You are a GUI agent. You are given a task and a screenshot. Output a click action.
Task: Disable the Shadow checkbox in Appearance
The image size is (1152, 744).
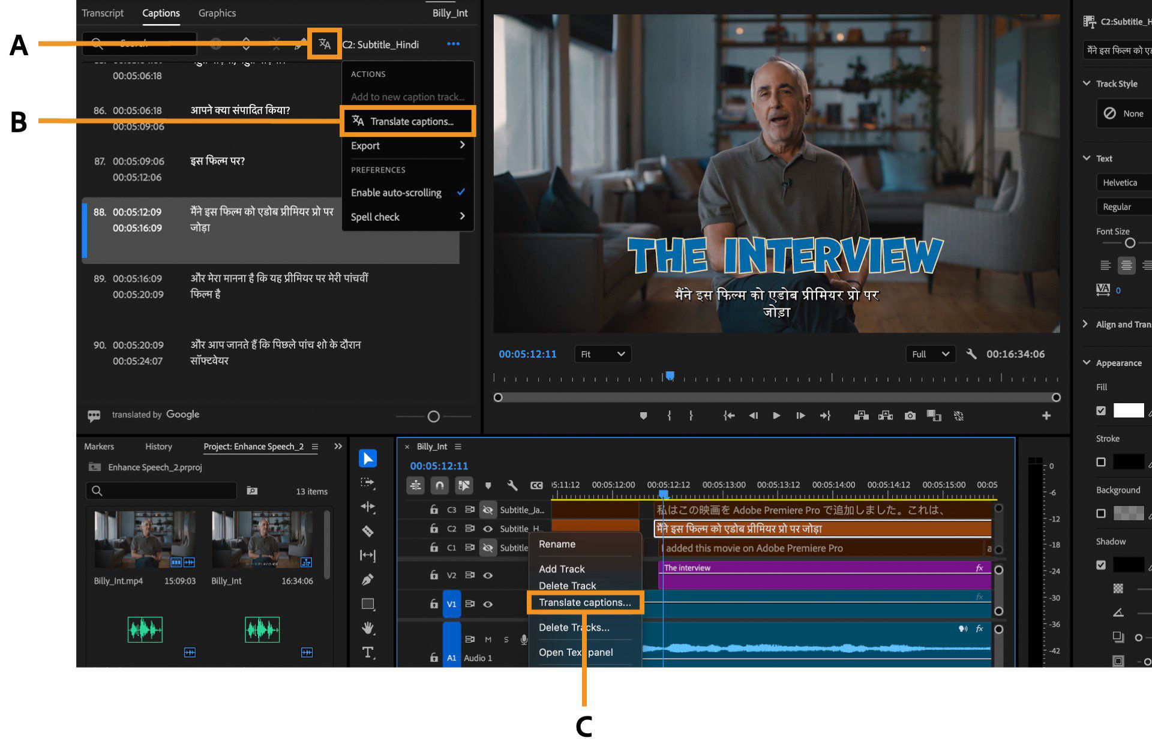pos(1102,564)
